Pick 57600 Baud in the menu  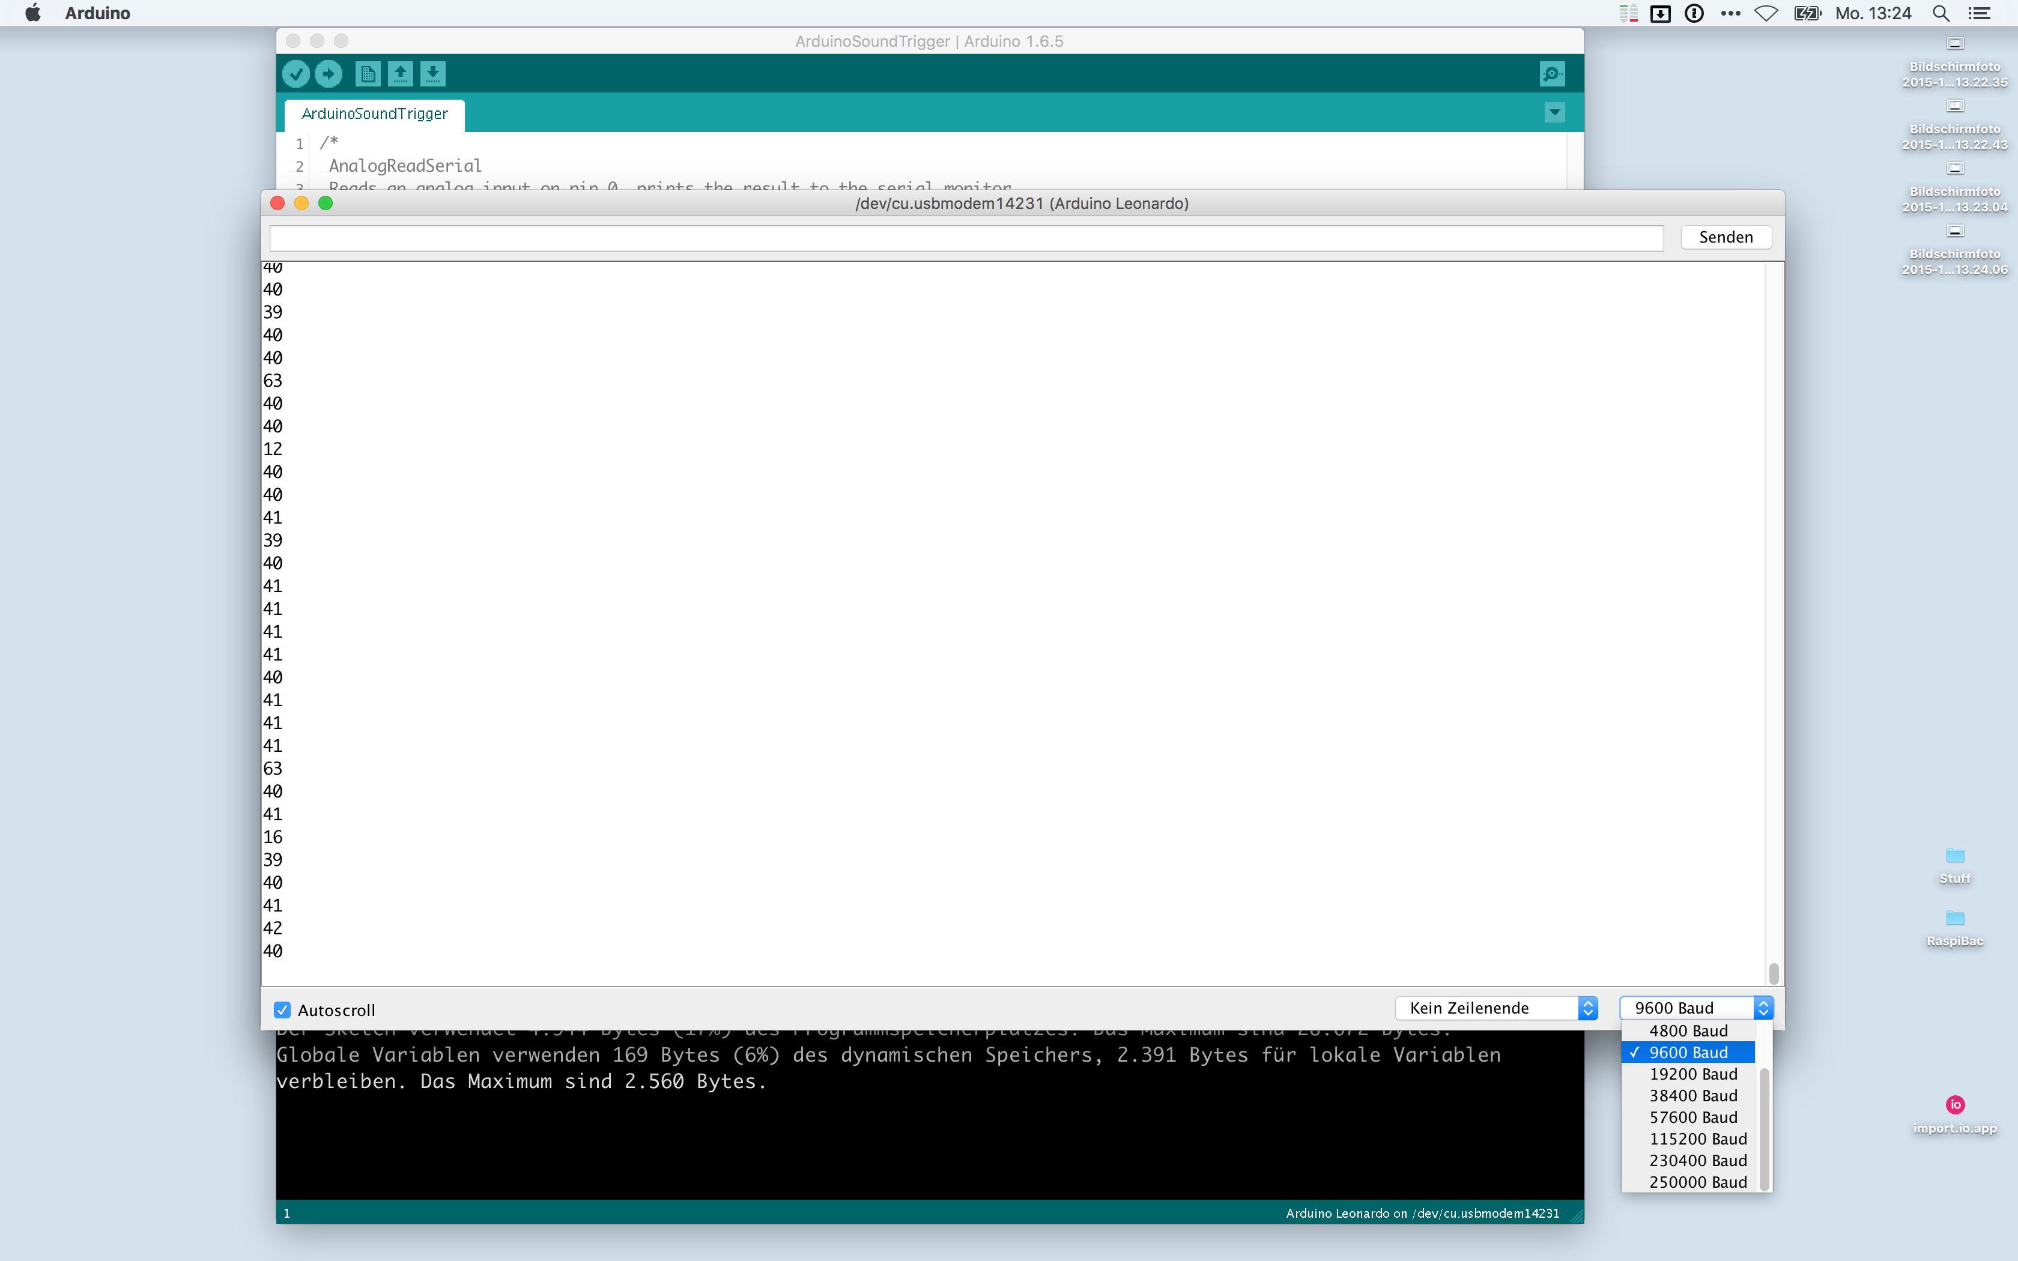pyautogui.click(x=1693, y=1117)
